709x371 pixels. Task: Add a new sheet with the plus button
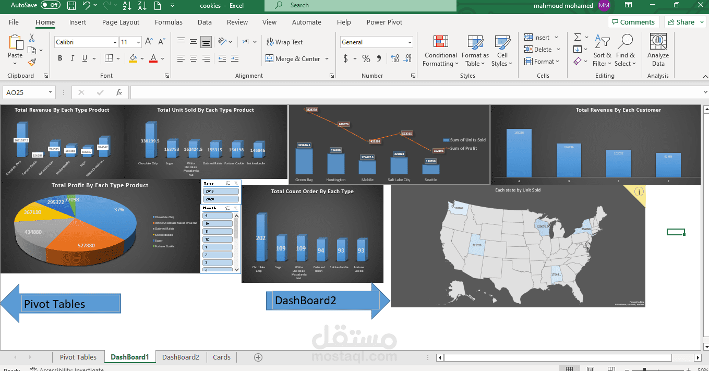coord(258,357)
